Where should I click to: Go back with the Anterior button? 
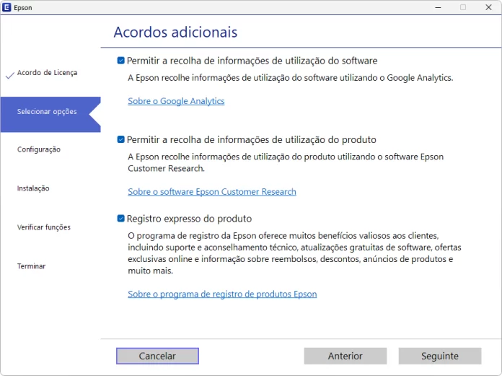[x=345, y=356]
